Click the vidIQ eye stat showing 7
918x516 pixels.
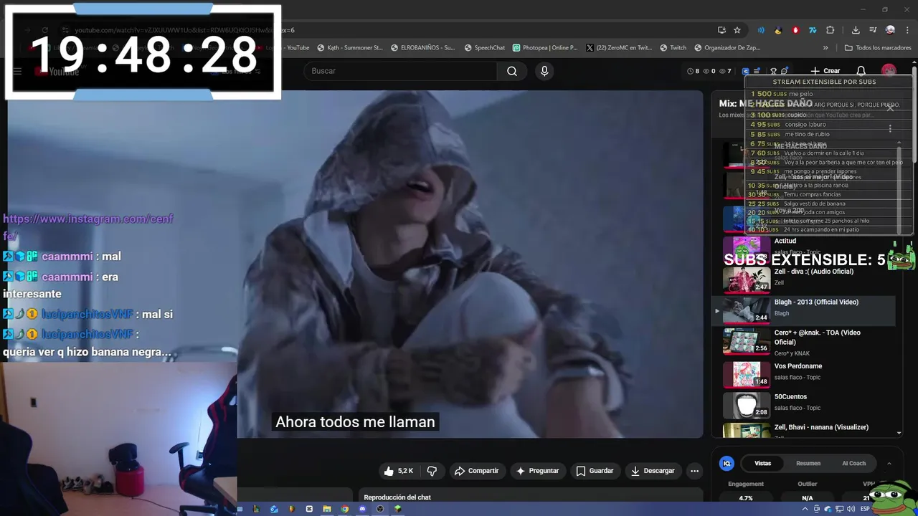(x=726, y=71)
